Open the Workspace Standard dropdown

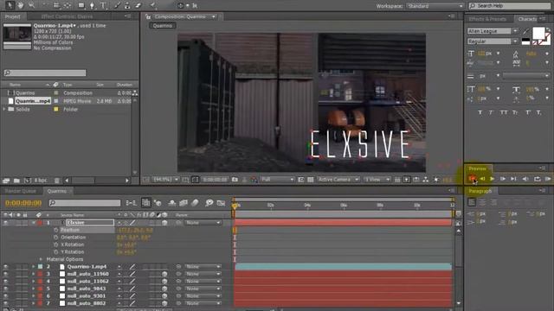(435, 6)
